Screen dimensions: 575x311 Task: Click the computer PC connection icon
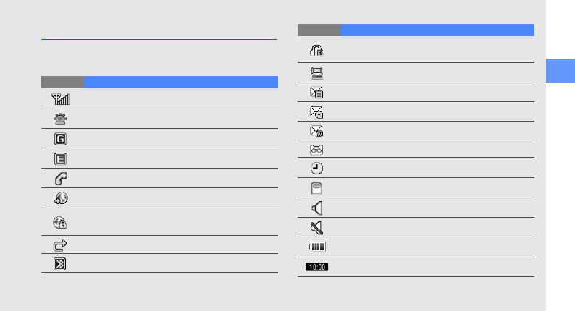click(318, 72)
